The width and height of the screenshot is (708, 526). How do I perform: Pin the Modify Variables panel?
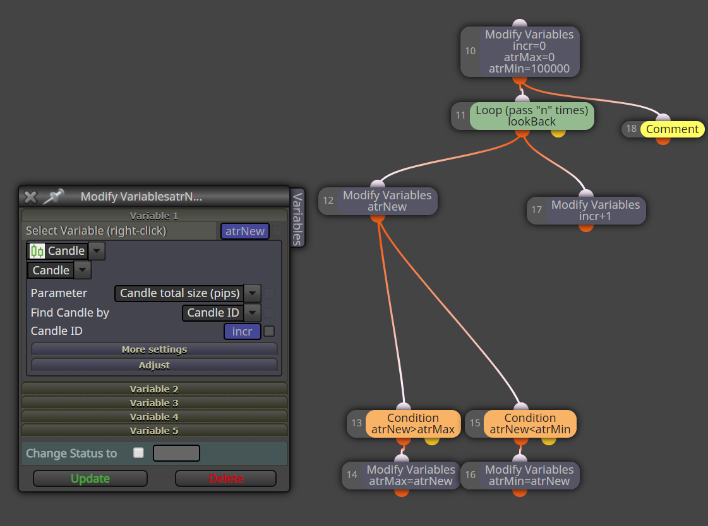[53, 197]
